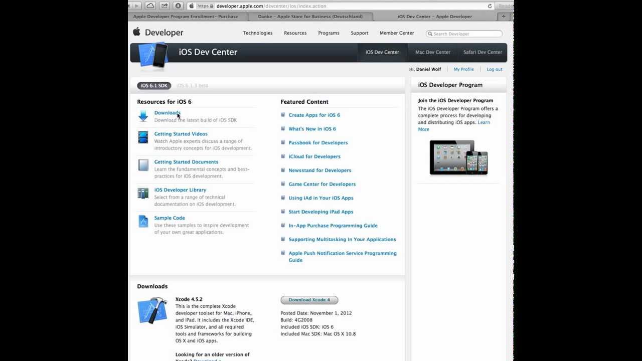Viewport: 642px width, 361px height.
Task: Open Getting Started Documents link
Action: click(x=186, y=162)
